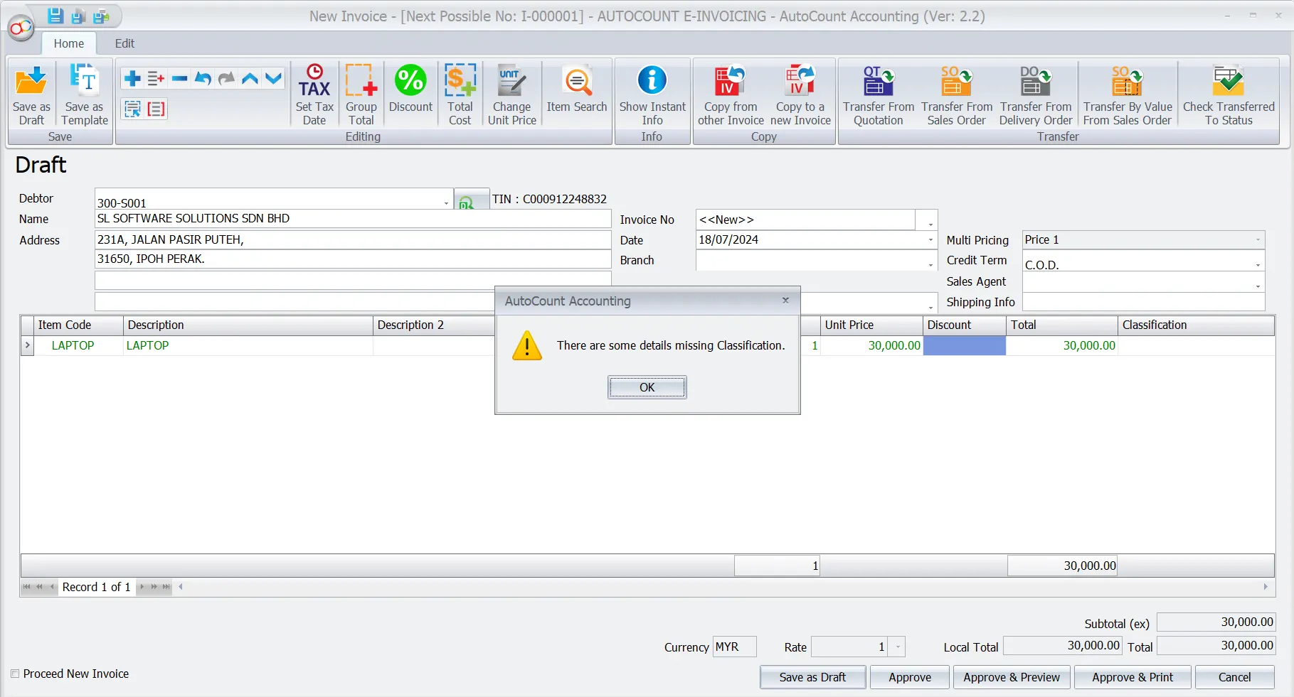Open the Set Tax Date tool
This screenshot has width=1294, height=697.
point(314,93)
